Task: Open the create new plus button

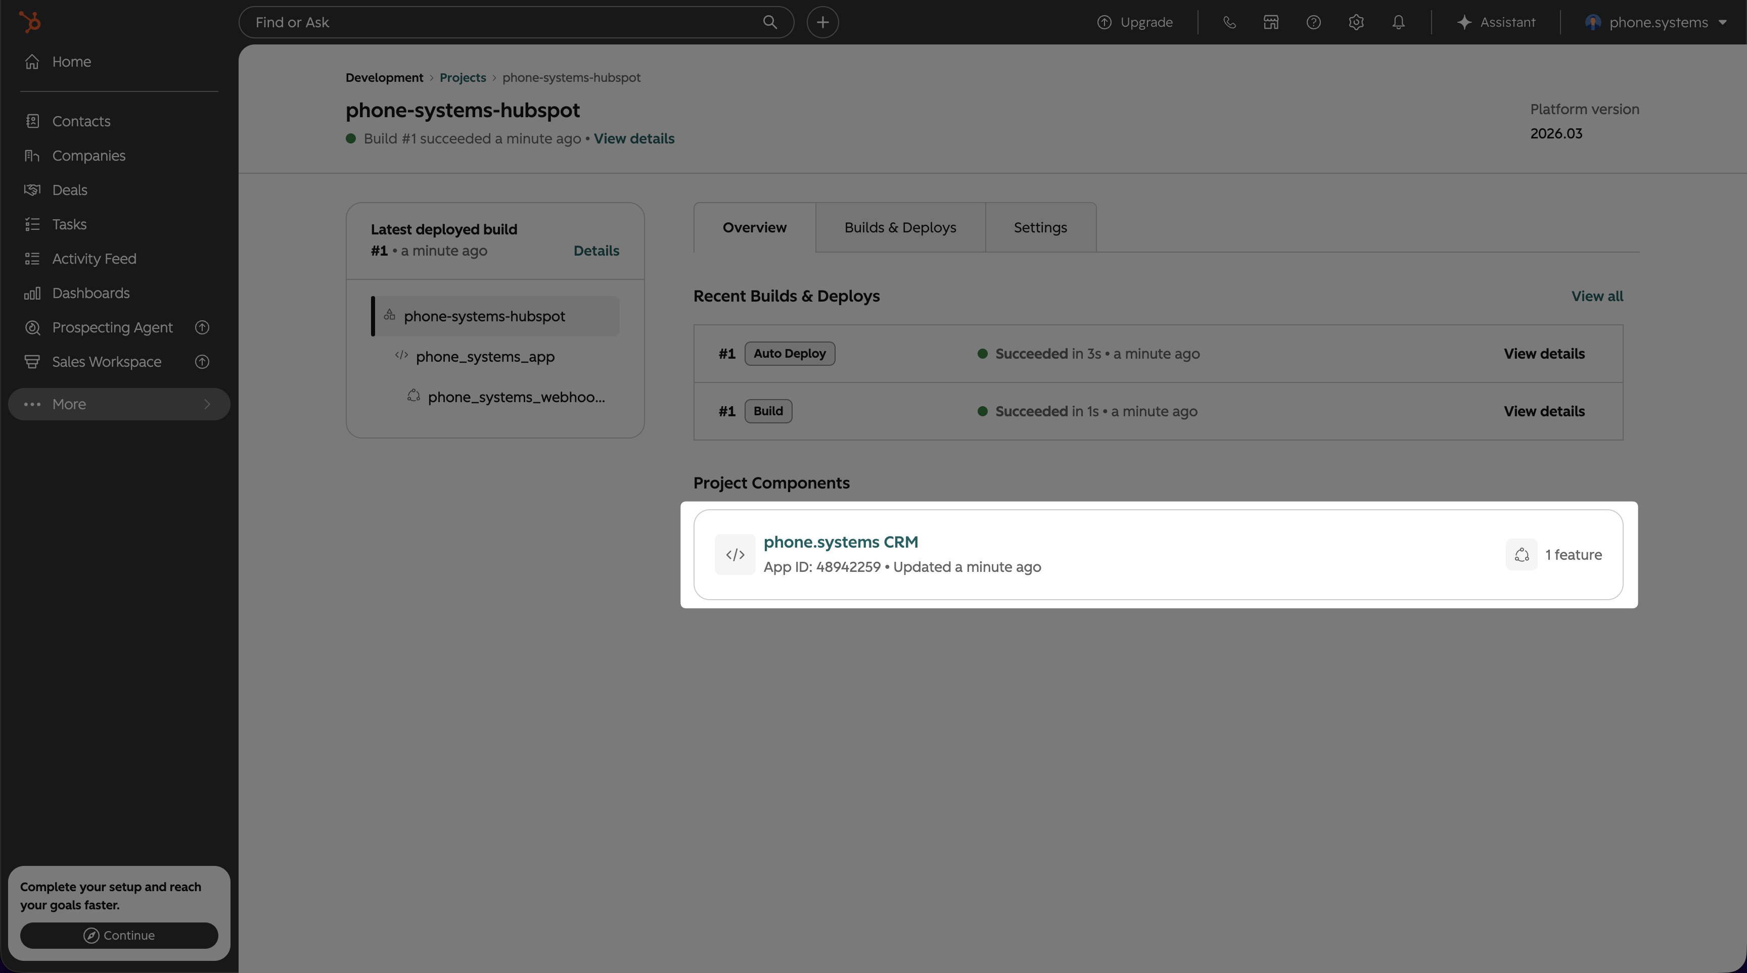Action: click(822, 22)
